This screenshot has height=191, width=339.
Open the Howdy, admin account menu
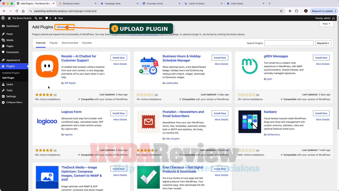[x=325, y=18]
